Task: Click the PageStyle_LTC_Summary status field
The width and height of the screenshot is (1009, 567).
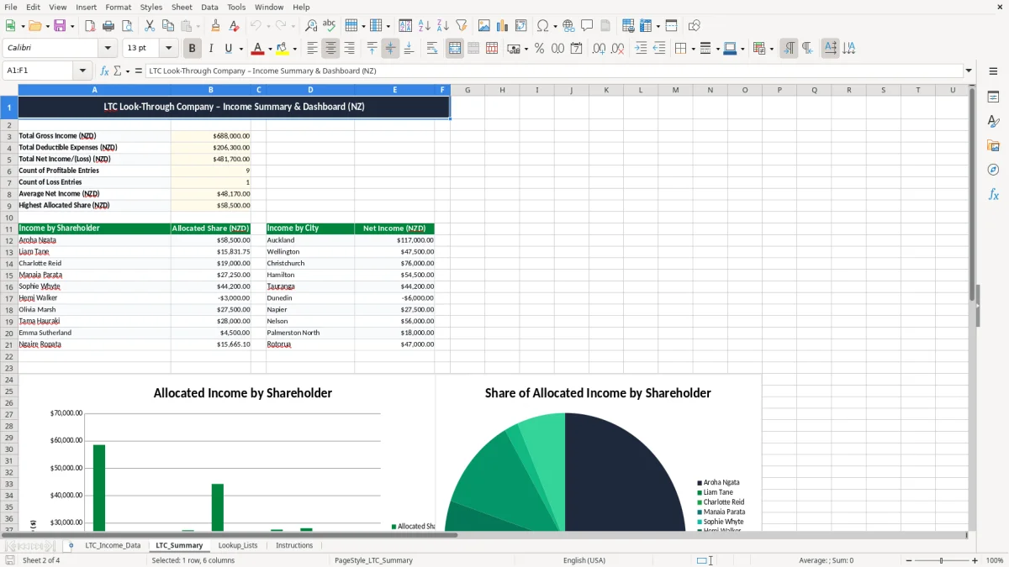Action: click(373, 560)
